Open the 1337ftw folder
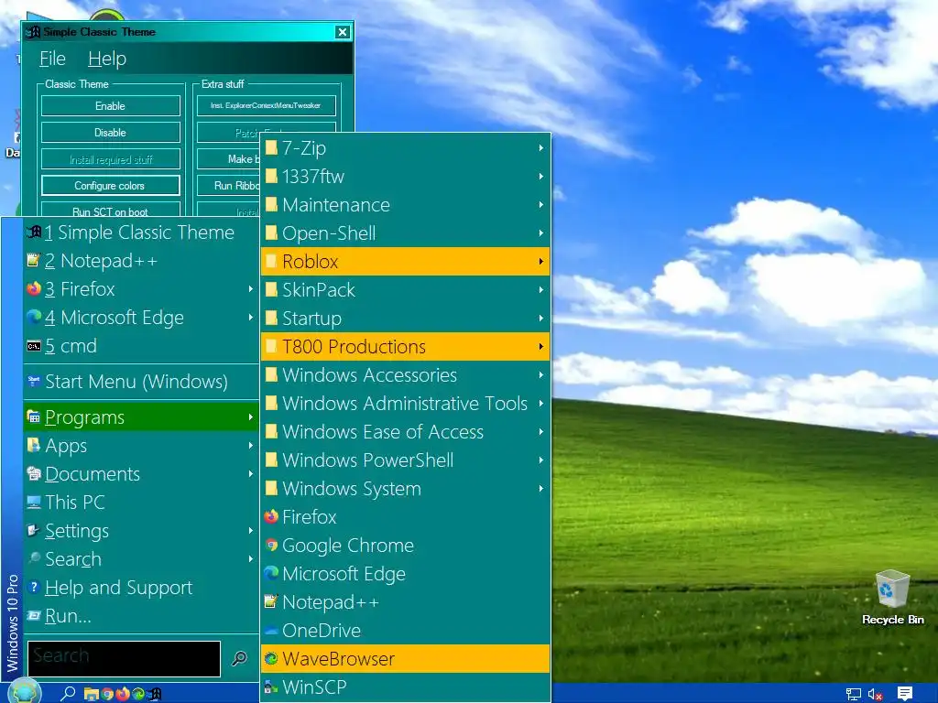The image size is (938, 703). click(406, 177)
